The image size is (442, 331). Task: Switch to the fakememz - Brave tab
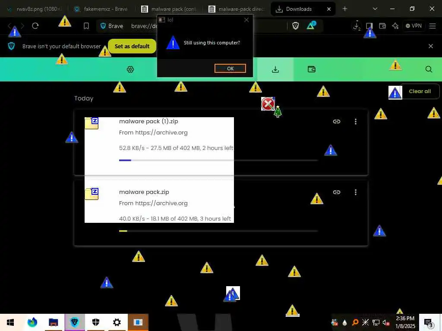101,9
